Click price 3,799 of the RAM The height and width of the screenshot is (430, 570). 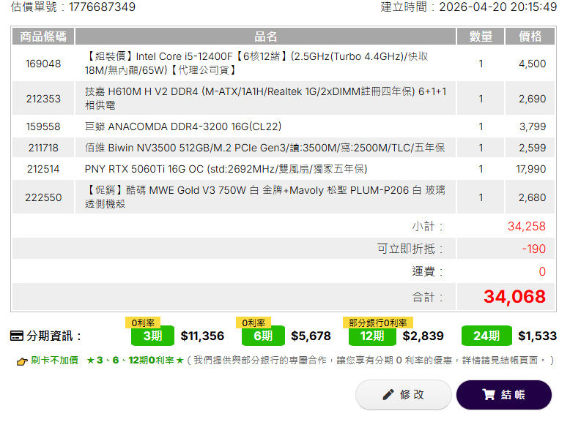click(533, 127)
